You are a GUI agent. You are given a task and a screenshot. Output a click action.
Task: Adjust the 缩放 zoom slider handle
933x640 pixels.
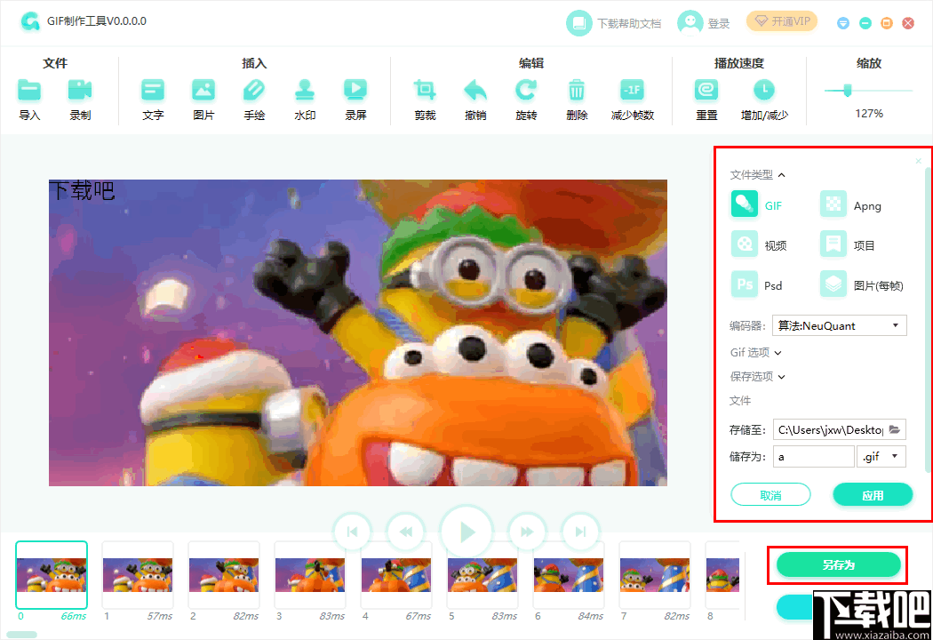(848, 91)
